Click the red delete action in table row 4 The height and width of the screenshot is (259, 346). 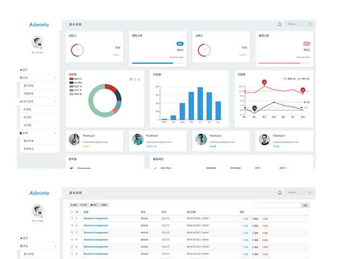click(265, 240)
